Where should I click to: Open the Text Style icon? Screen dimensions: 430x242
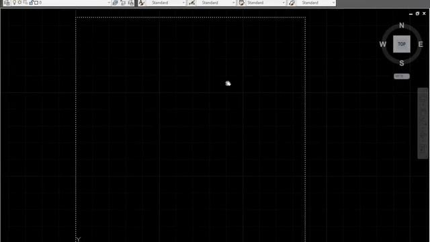pyautogui.click(x=142, y=3)
